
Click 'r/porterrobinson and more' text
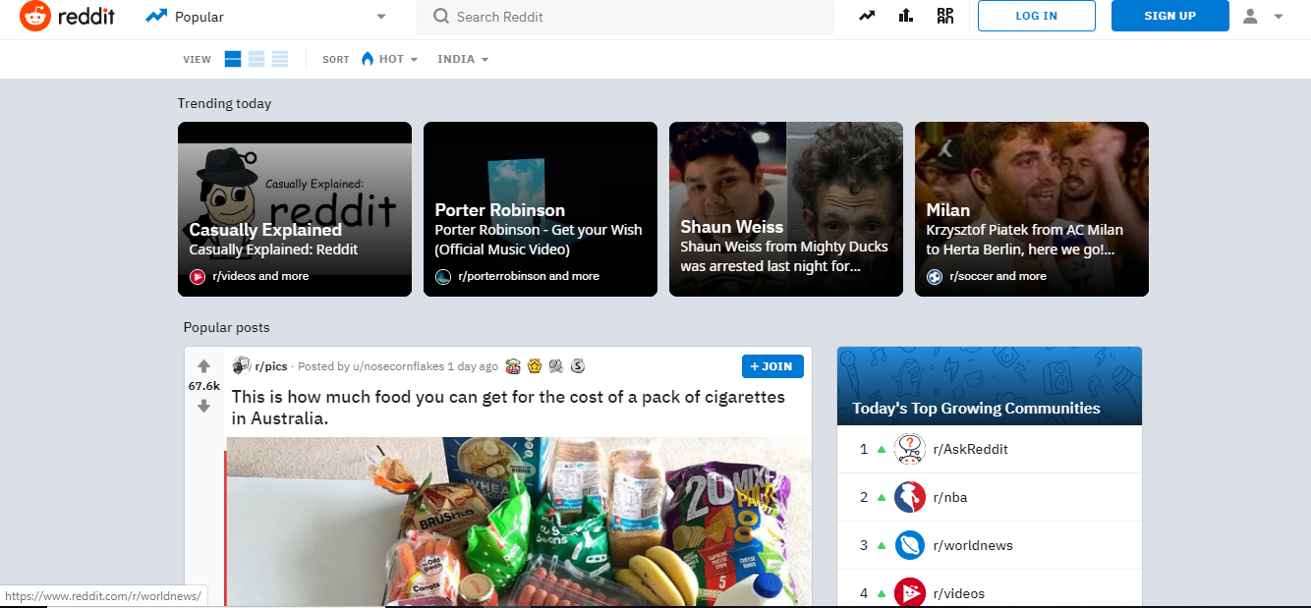tap(529, 277)
